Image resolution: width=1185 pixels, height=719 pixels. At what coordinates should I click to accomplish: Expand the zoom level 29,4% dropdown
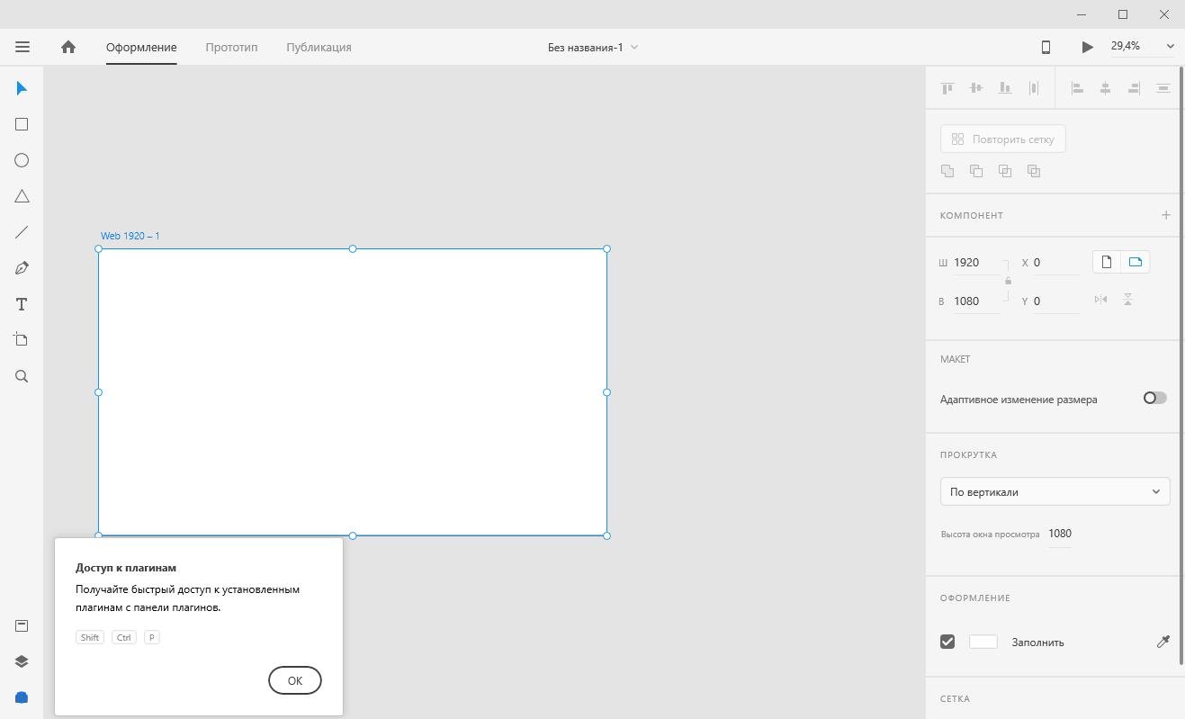(1170, 47)
